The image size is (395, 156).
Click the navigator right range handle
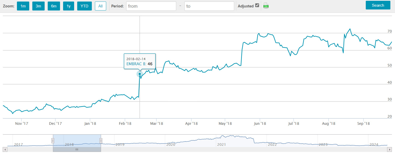(101, 140)
